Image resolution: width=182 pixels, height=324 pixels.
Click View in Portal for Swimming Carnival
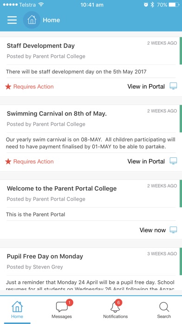pyautogui.click(x=146, y=161)
